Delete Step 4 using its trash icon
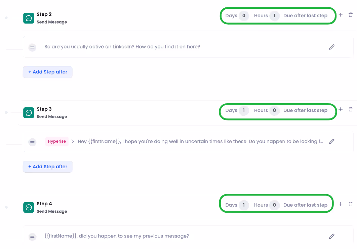357x249 pixels. pos(351,204)
